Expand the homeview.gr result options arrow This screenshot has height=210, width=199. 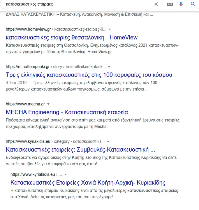coord(110,29)
